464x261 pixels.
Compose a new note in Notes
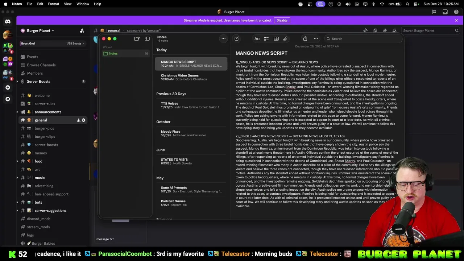click(236, 39)
